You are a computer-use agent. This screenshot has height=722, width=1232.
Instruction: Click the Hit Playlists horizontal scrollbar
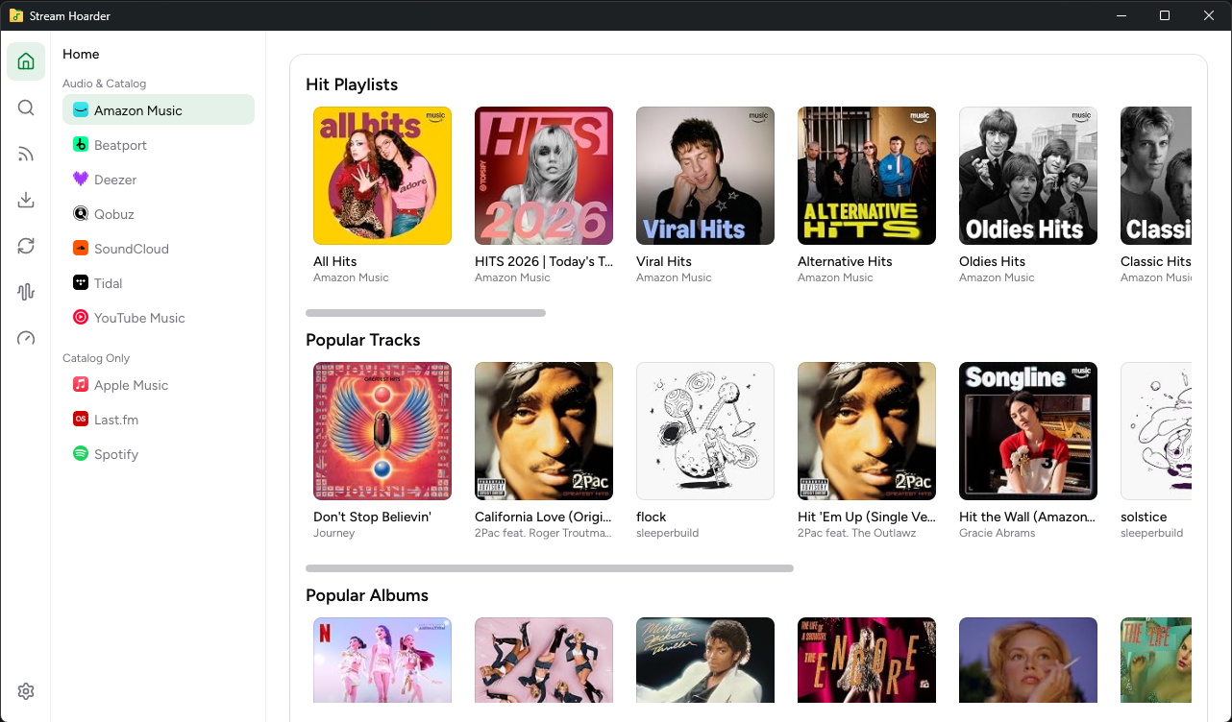[x=426, y=313]
